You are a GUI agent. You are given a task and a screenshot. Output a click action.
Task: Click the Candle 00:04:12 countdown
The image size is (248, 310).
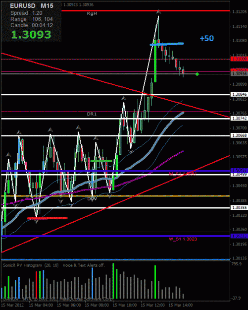pos(32,25)
